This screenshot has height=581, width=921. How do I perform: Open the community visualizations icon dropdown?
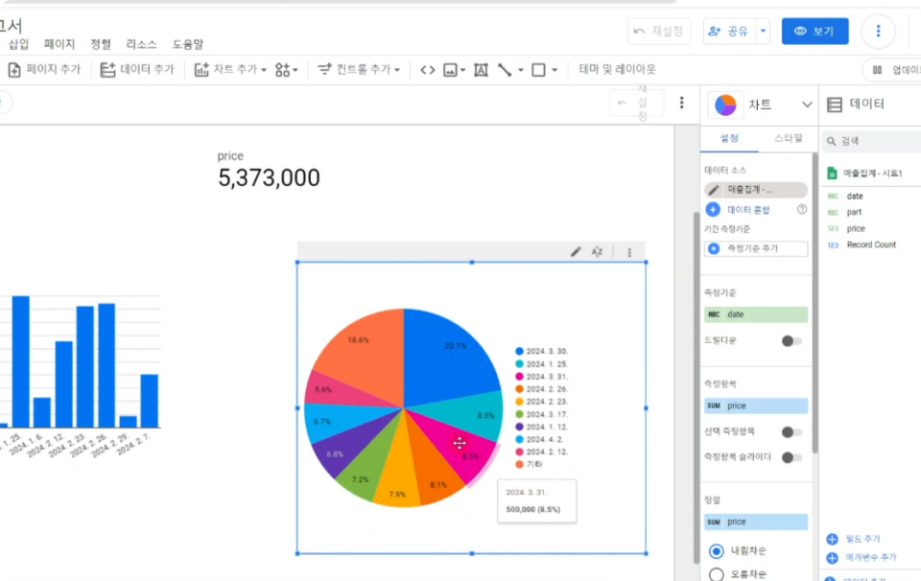286,69
